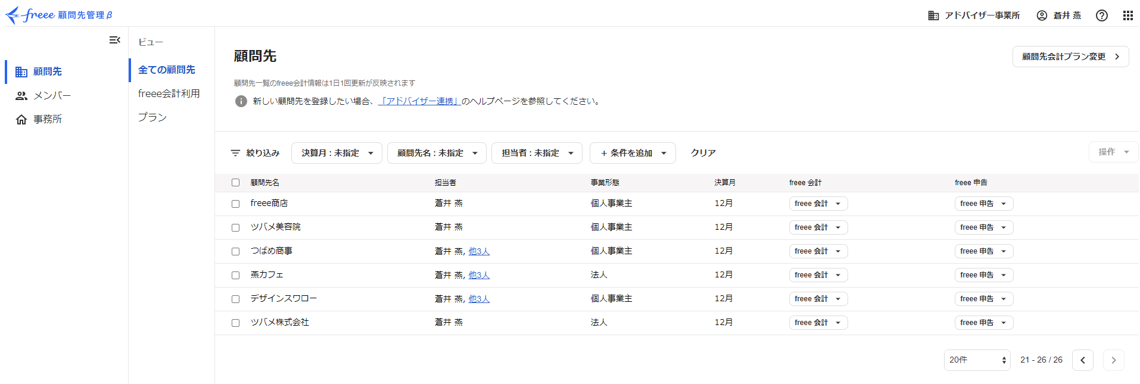Click the ツバメ株式会社 client name
The height and width of the screenshot is (384, 1140).
[280, 323]
